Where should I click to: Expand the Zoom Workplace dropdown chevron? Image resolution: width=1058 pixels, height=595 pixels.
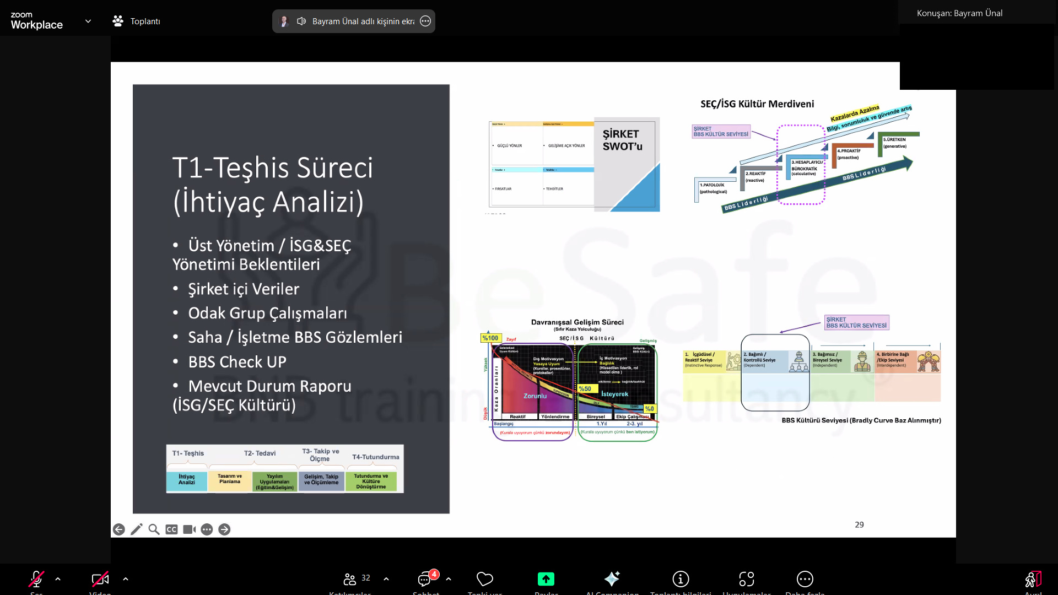click(x=88, y=21)
